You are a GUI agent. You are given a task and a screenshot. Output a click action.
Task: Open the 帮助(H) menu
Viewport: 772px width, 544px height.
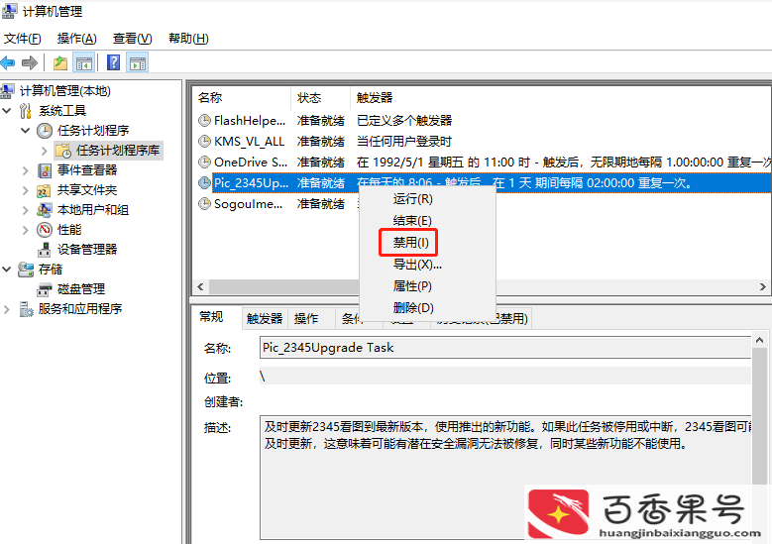(x=188, y=39)
